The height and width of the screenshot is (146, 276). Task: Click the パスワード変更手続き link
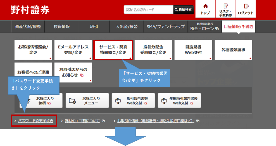35,121
